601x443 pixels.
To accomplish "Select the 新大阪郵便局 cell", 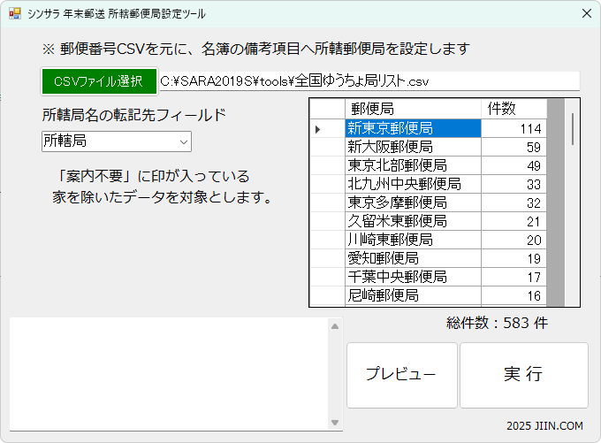I will (x=413, y=147).
